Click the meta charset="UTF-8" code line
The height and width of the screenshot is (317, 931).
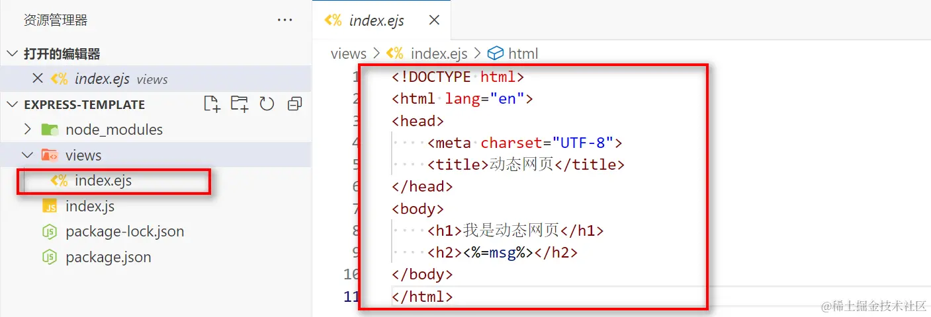point(525,143)
